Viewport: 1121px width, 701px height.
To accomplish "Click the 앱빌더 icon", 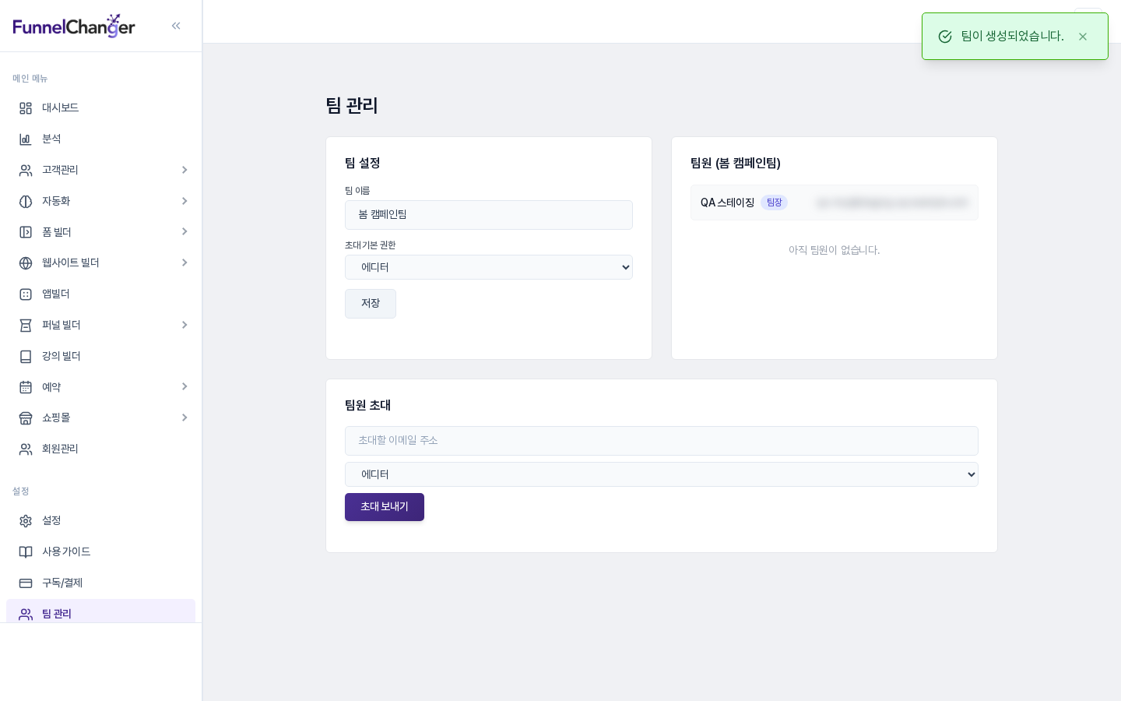I will [x=26, y=294].
